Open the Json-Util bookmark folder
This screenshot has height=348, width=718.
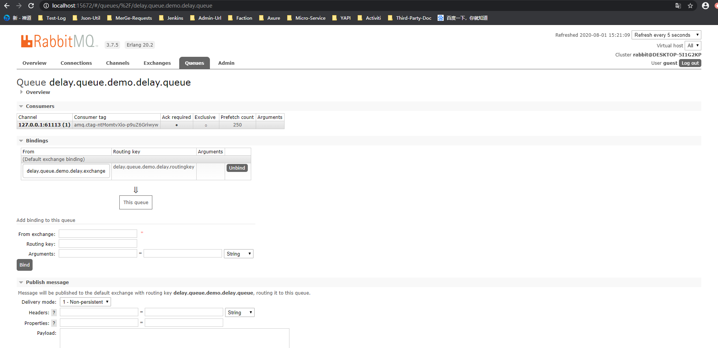coord(86,18)
